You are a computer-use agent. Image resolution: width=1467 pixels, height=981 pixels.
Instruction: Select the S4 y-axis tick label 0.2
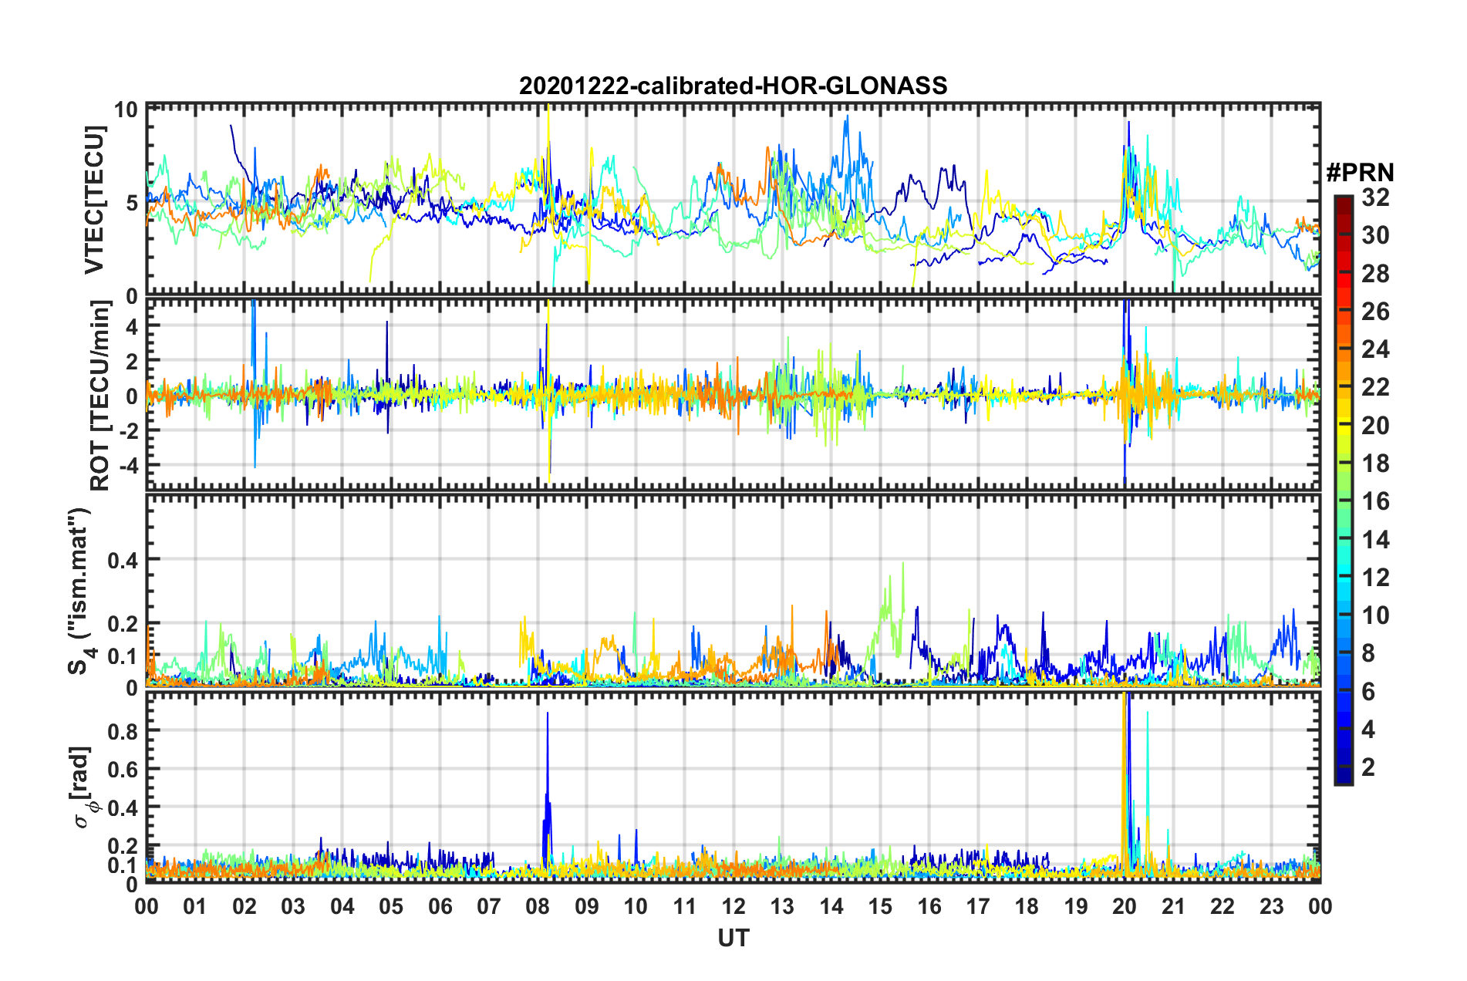click(123, 624)
